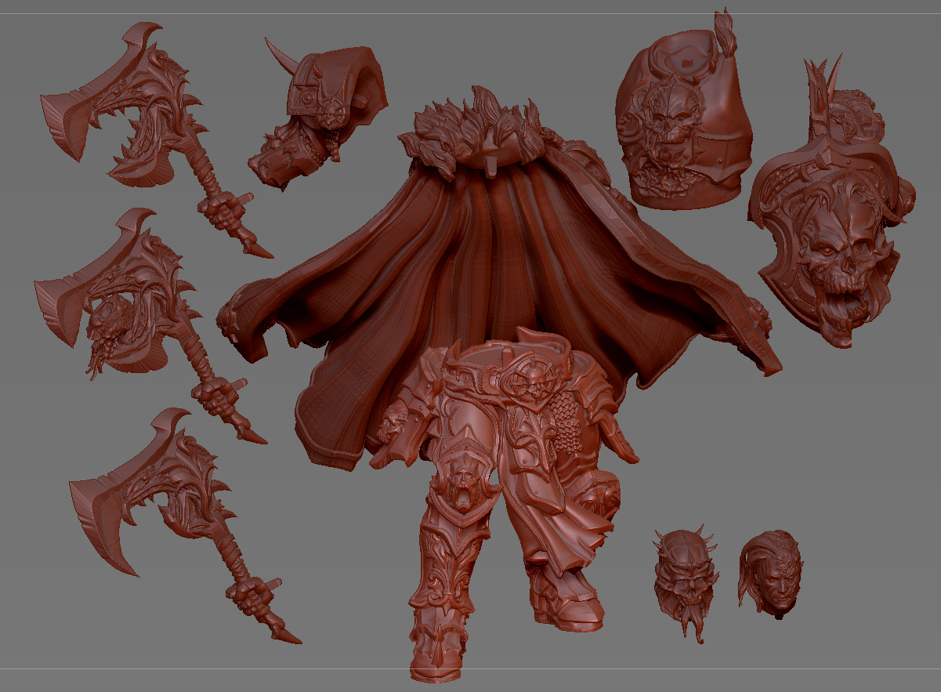This screenshot has height=692, width=941.
Task: Select the small bearded horned head
Action: pyautogui.click(x=685, y=578)
